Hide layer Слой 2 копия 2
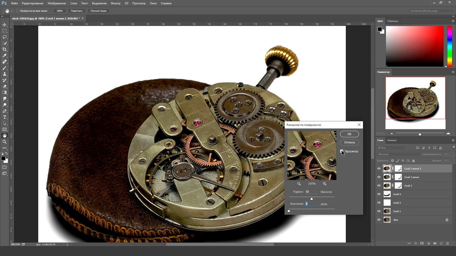The width and height of the screenshot is (456, 256). (379, 169)
